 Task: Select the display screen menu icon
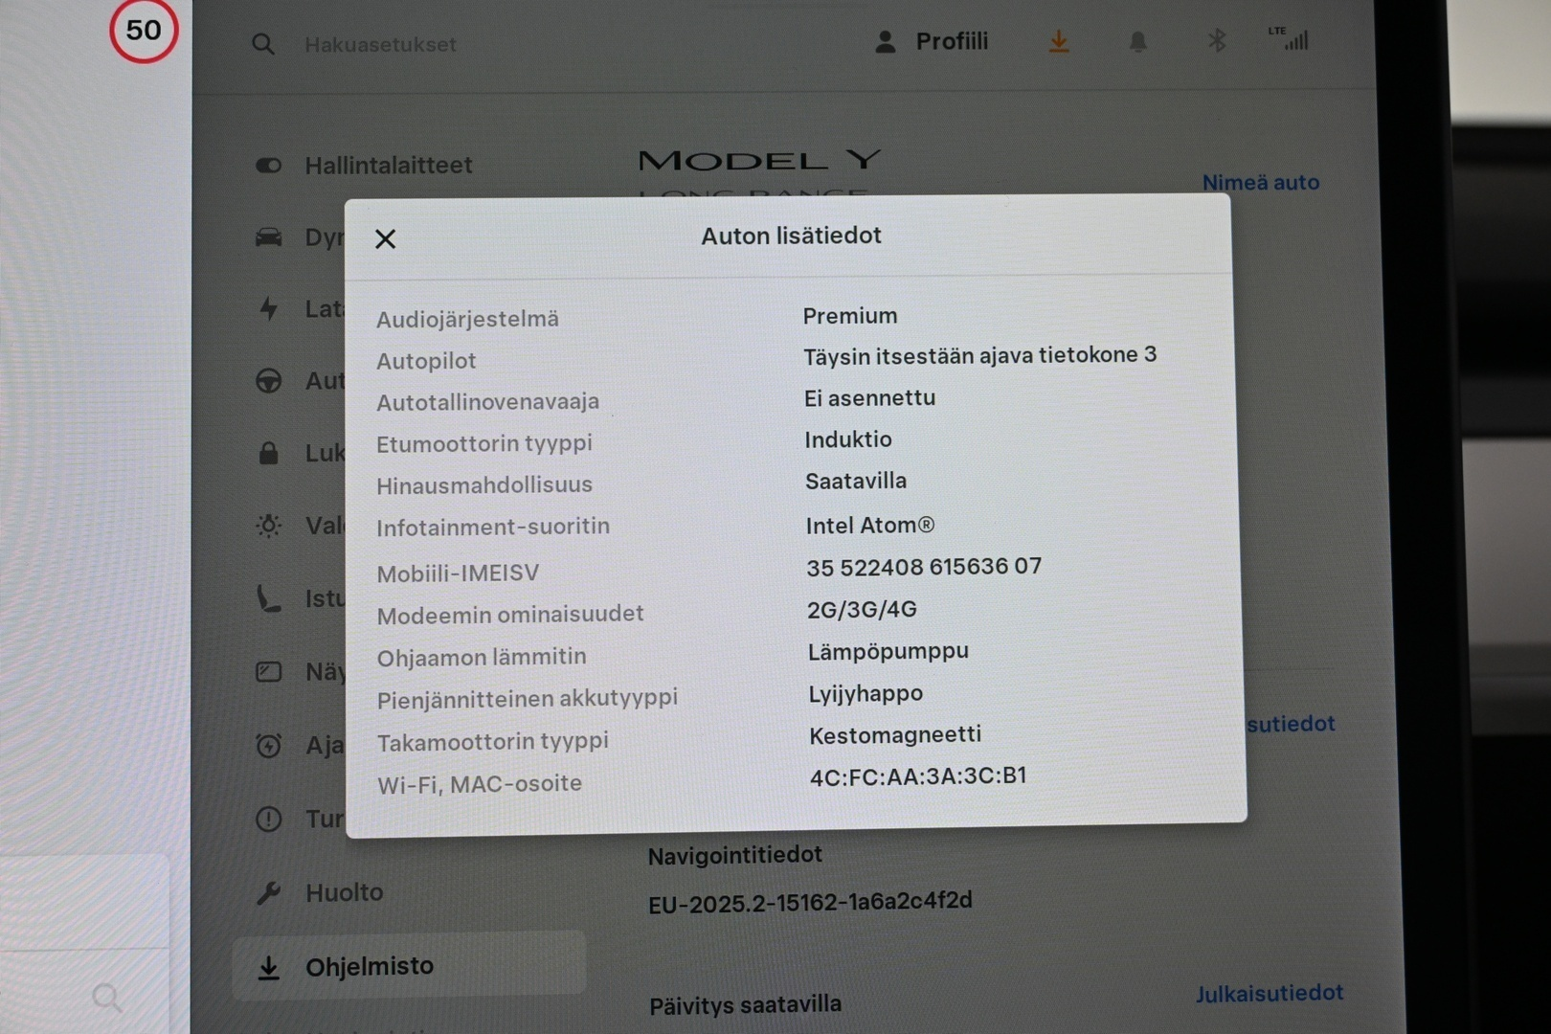269,672
